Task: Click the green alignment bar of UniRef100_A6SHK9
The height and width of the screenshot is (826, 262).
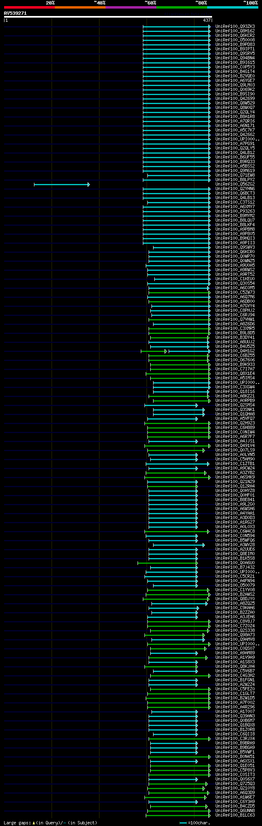Action: pos(178,477)
